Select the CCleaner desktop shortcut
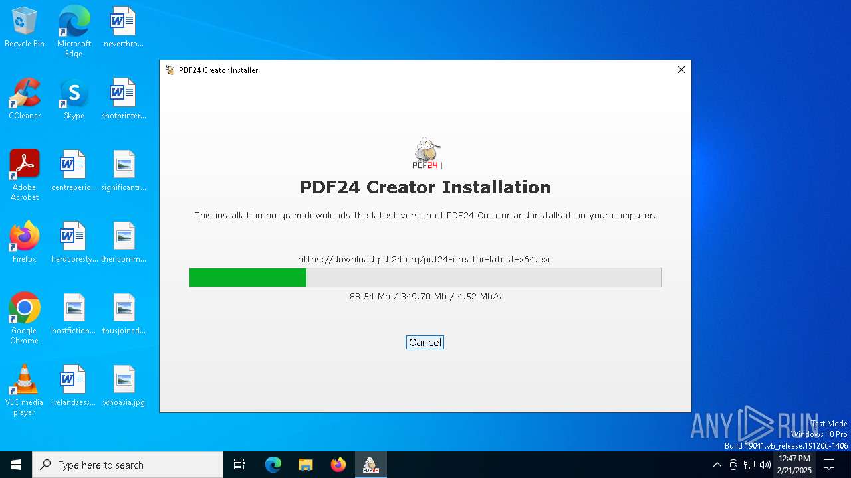 click(25, 100)
